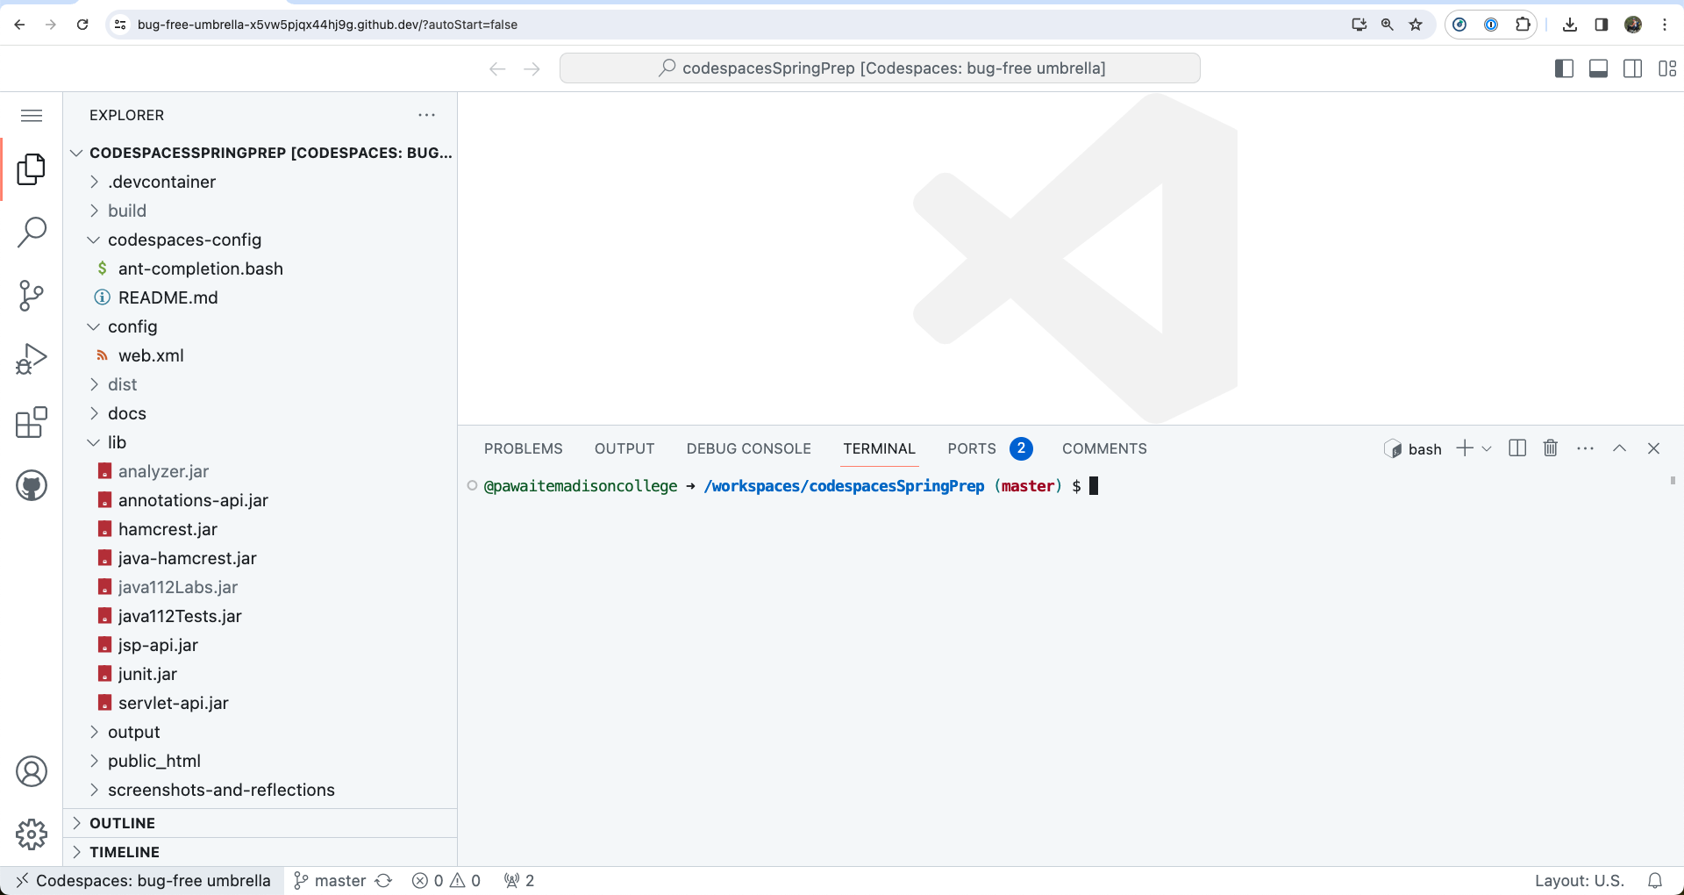
Task: Open web.xml file
Action: point(260,355)
